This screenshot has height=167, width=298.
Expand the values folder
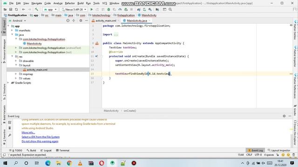click(16, 78)
